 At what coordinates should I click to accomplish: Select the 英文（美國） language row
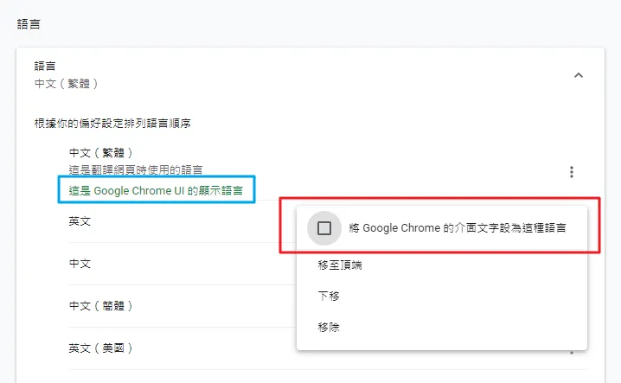[100, 348]
